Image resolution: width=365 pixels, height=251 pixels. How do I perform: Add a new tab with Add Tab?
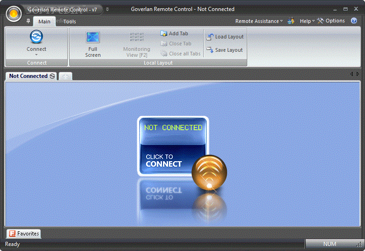(x=174, y=33)
